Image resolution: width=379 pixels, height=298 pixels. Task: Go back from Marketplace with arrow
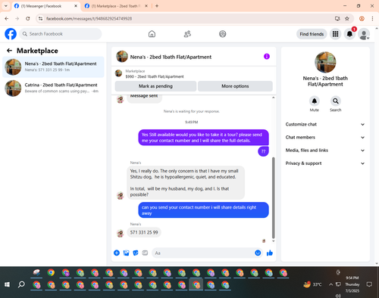coord(9,51)
